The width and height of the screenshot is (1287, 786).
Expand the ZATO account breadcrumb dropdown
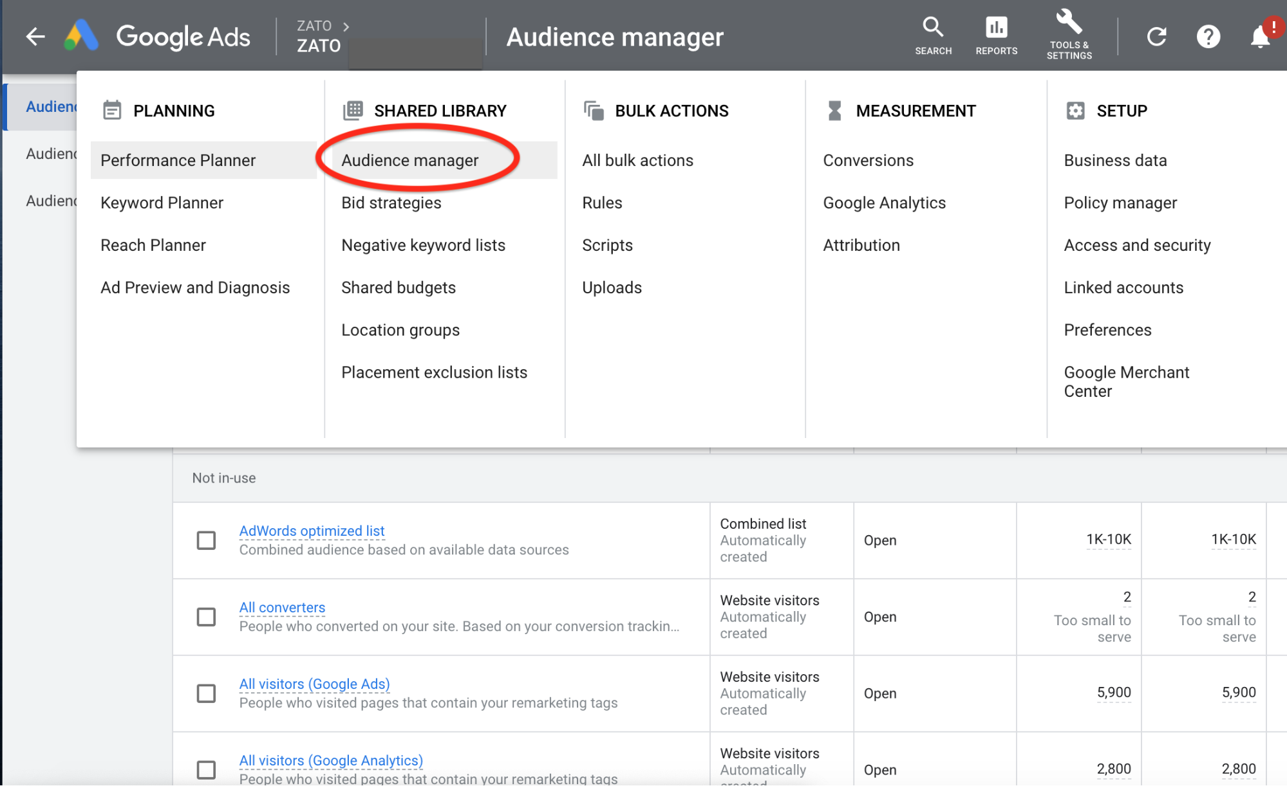tap(325, 25)
